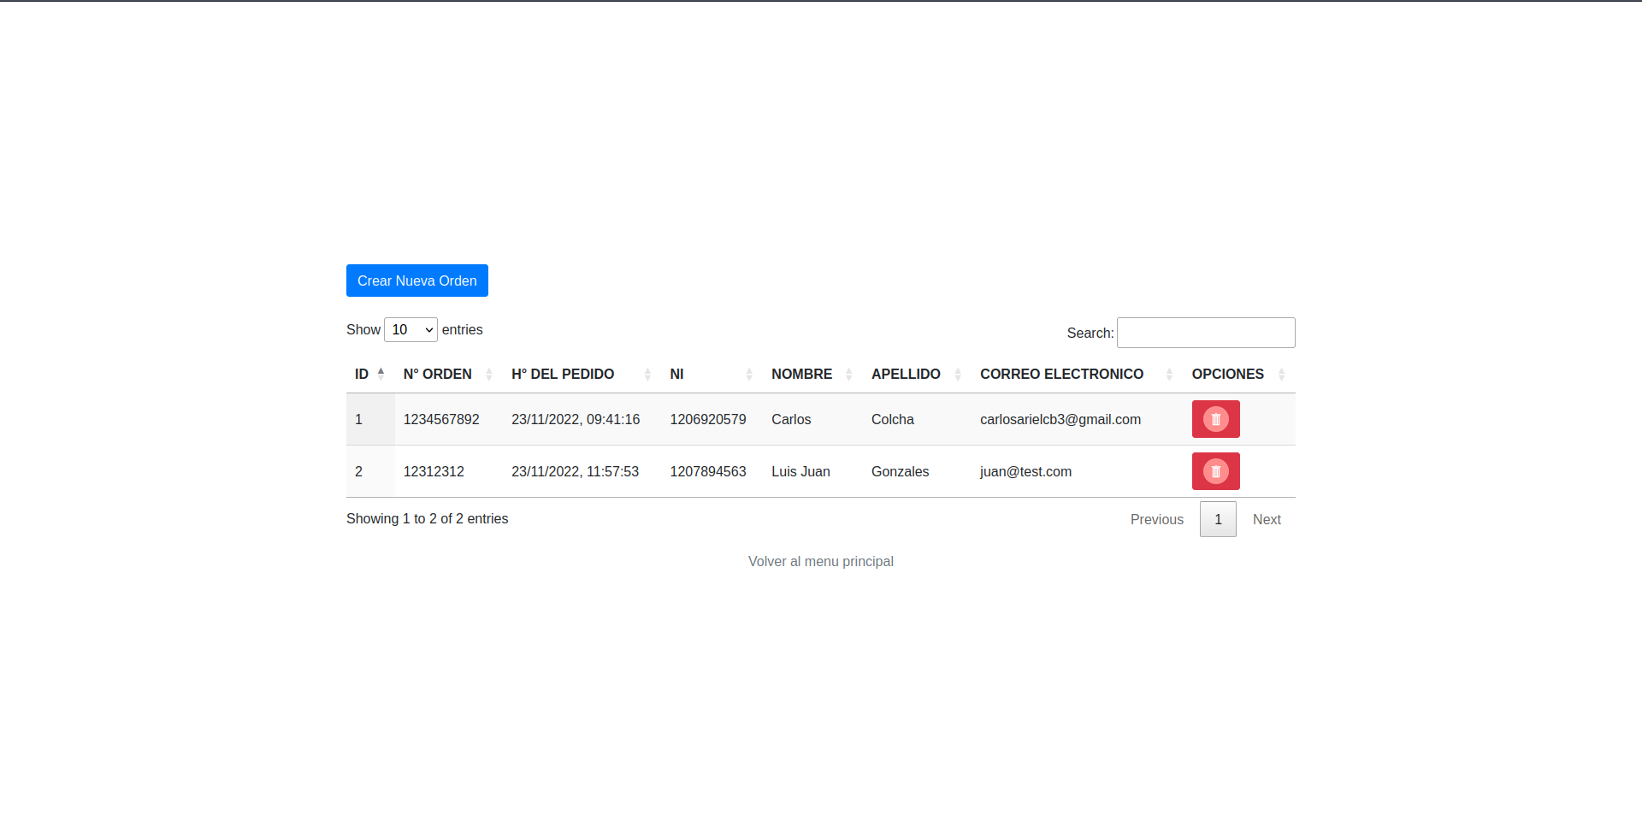Click sort arrows on CORREO ELECTRONICO column
Image resolution: width=1642 pixels, height=827 pixels.
coord(1169,374)
